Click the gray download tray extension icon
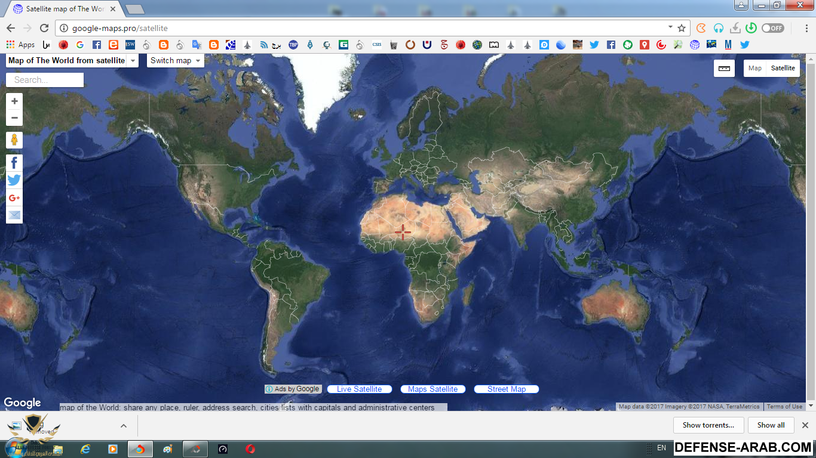This screenshot has width=816, height=458. 735,28
